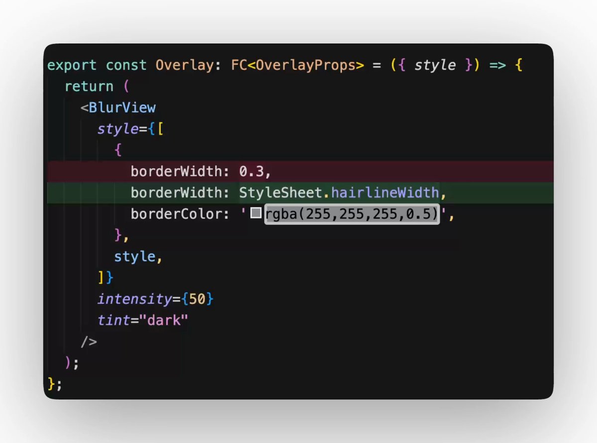
Task: Click the intensity attribute name
Action: [x=134, y=299]
